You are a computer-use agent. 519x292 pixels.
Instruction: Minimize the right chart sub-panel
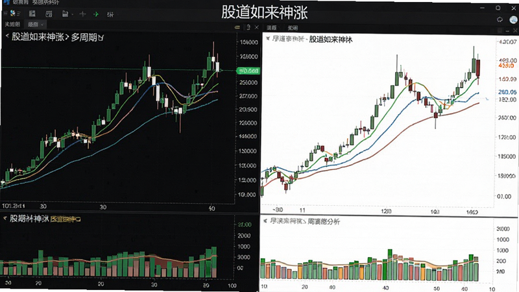coord(507,30)
